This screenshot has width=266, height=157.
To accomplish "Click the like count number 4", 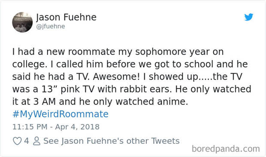I will pos(26,141).
